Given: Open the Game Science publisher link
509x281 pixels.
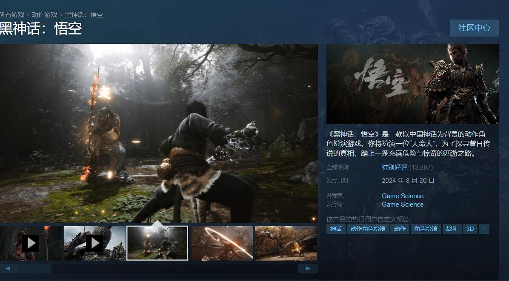Looking at the screenshot, I should 403,204.
